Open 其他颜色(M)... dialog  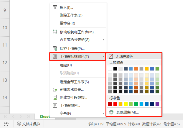(x=134, y=112)
